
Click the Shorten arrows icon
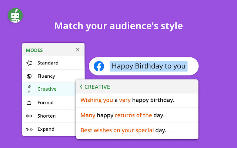coord(29,116)
